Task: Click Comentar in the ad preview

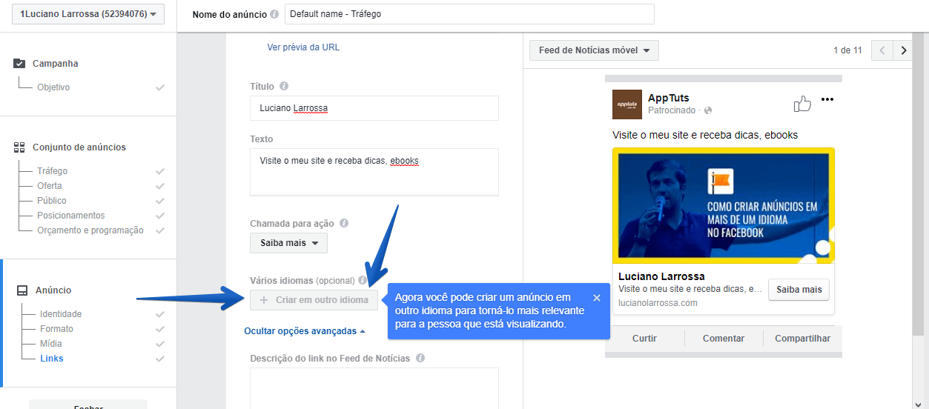Action: (724, 339)
